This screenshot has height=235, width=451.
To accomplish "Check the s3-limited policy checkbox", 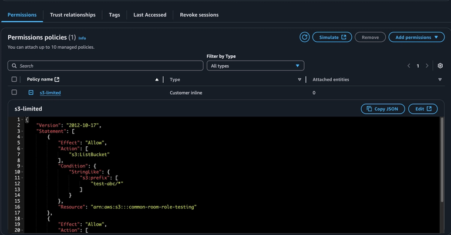I will [x=14, y=92].
